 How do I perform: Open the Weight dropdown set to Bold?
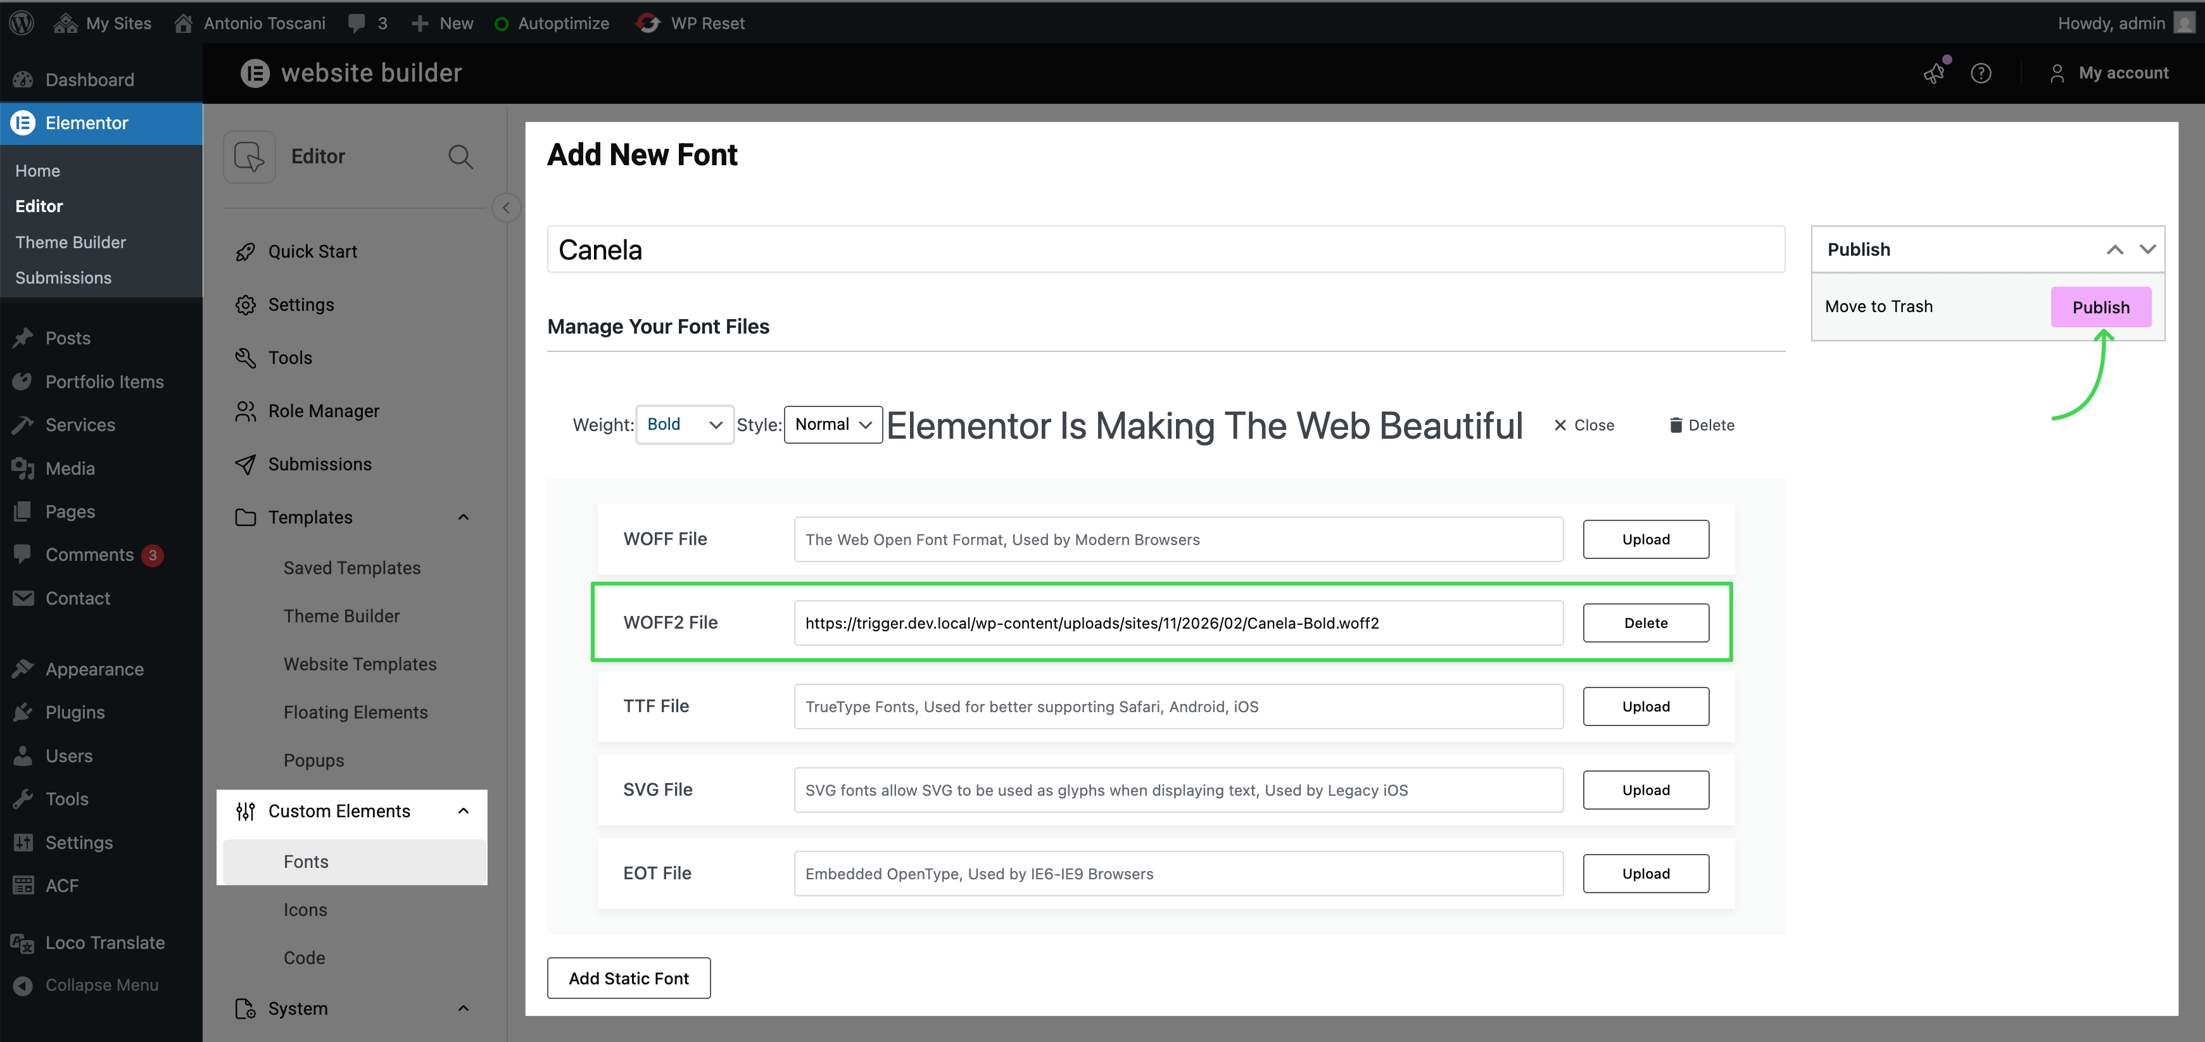click(x=684, y=424)
